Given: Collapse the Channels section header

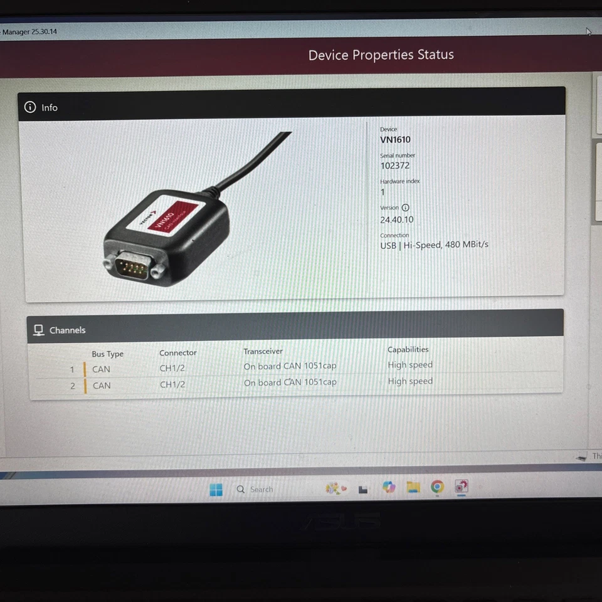Looking at the screenshot, I should click(295, 329).
